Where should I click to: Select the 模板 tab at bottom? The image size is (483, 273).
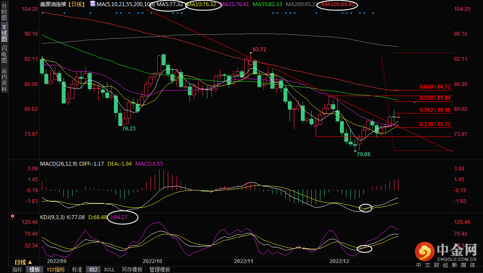[x=34, y=270]
